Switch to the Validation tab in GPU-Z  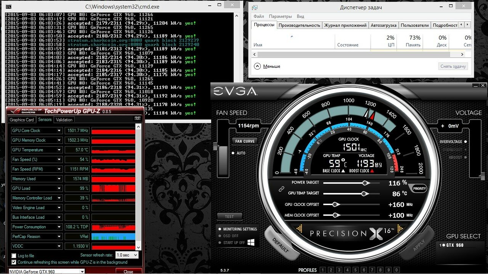[64, 119]
